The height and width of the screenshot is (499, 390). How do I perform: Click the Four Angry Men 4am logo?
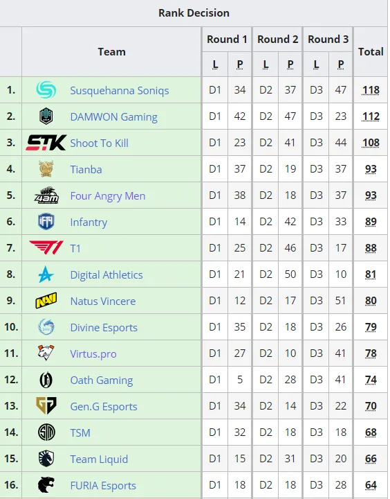point(46,195)
